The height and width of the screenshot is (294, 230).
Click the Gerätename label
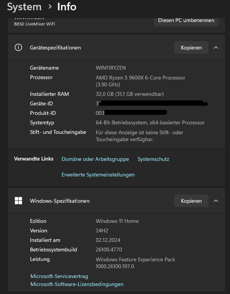coord(44,68)
